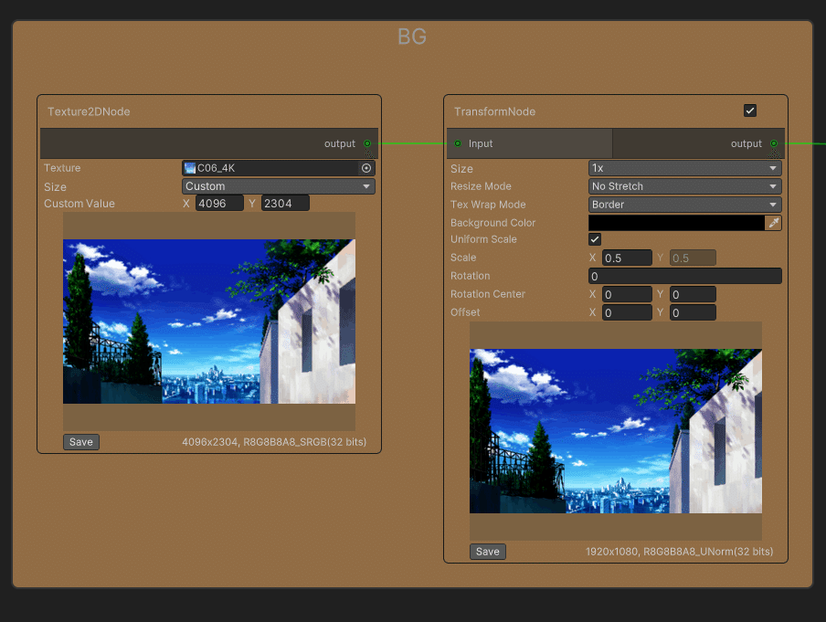826x622 pixels.
Task: Click the Rotation value field
Action: (684, 276)
